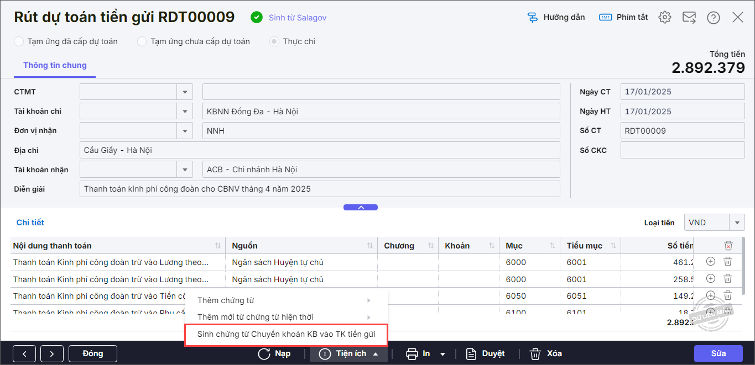Go to next voucher arrow
755x365 pixels.
[51, 353]
